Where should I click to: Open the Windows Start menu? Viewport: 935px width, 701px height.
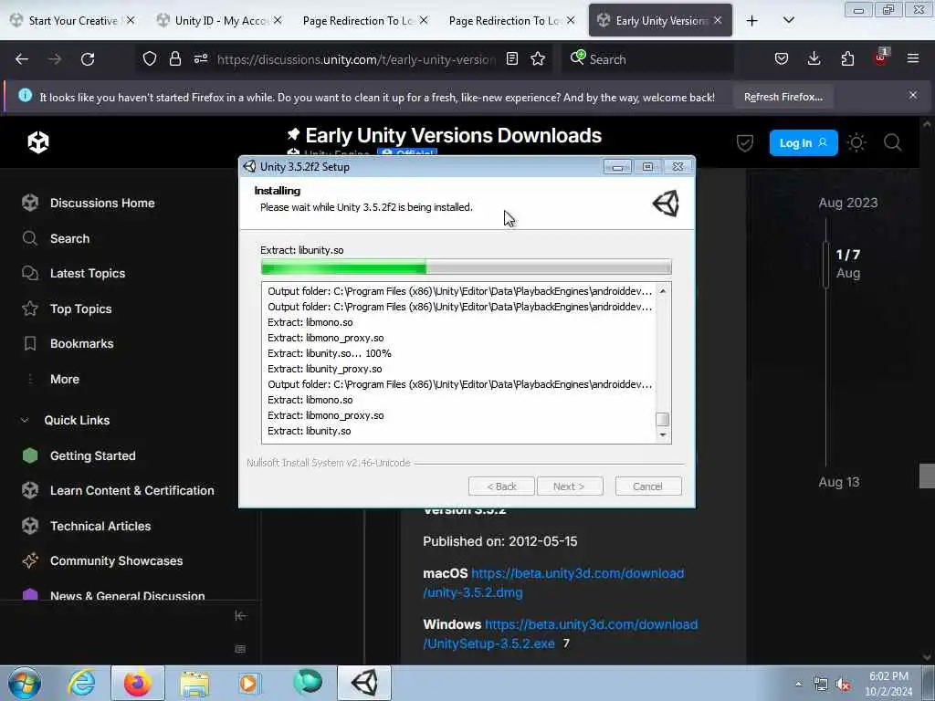point(25,683)
